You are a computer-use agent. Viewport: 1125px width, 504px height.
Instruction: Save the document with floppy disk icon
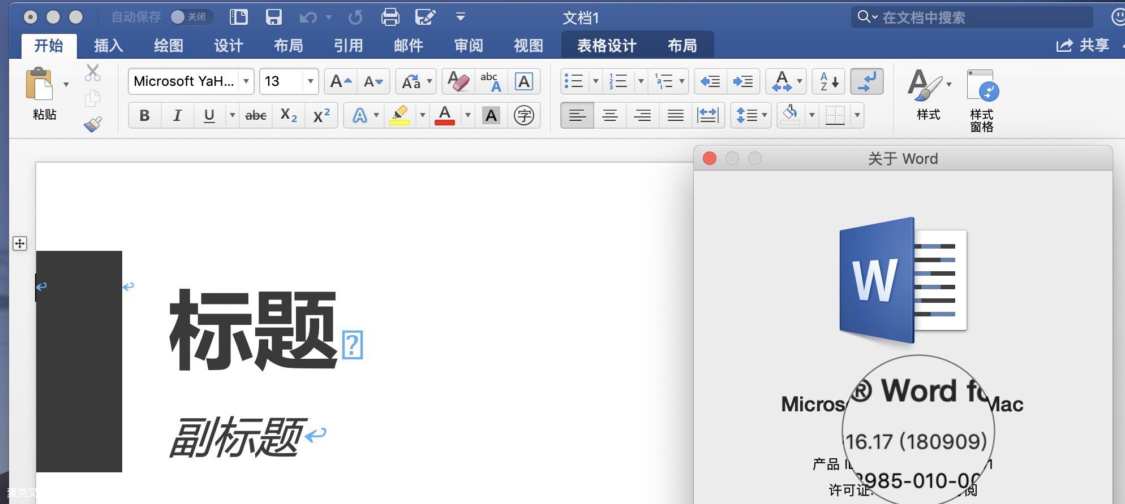click(274, 17)
